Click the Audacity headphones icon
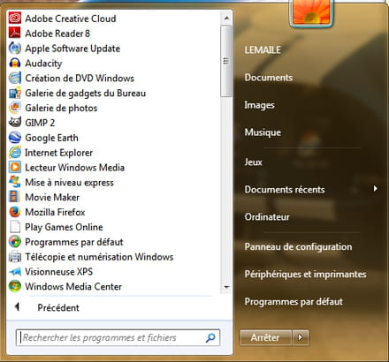This screenshot has width=389, height=362. 15,63
